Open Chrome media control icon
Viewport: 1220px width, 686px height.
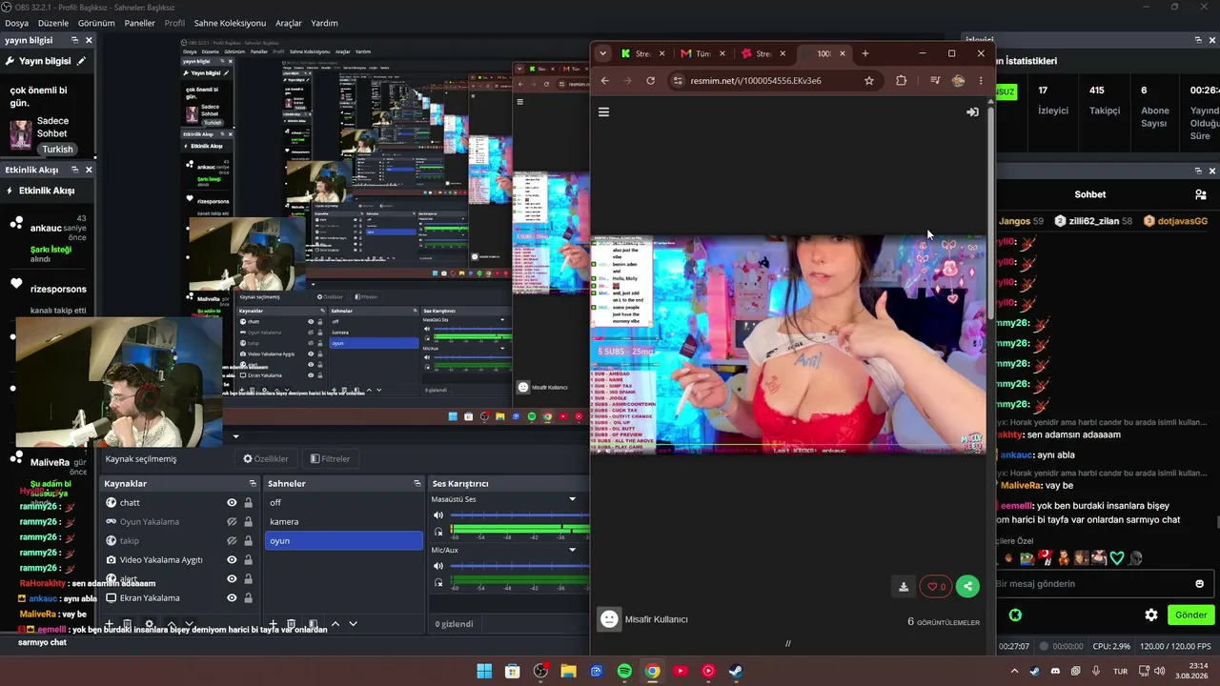click(935, 81)
